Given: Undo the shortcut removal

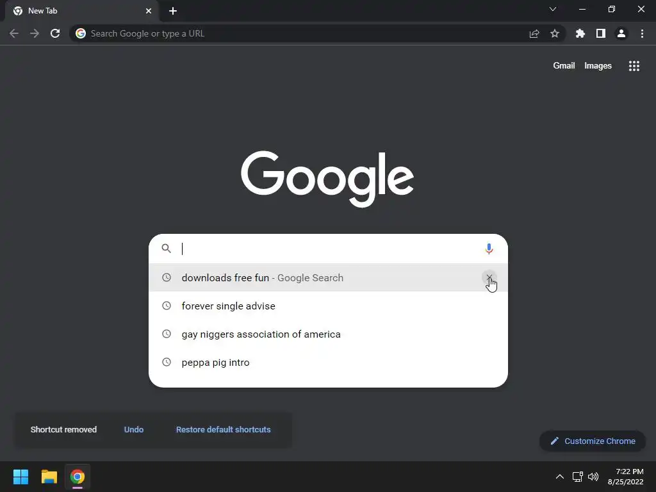Looking at the screenshot, I should (134, 430).
